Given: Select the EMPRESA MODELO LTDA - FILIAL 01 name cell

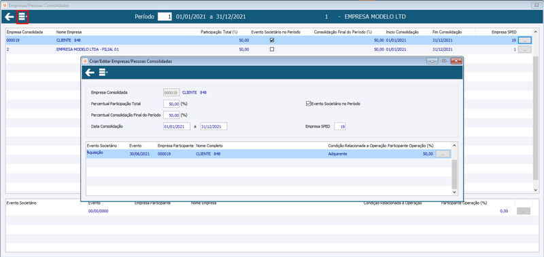Looking at the screenshot, I should tap(88, 50).
